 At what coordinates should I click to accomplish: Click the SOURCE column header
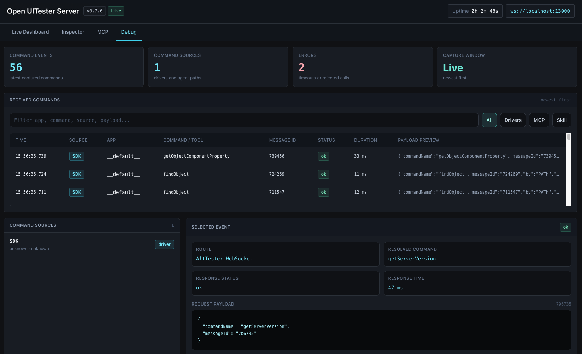tap(78, 140)
